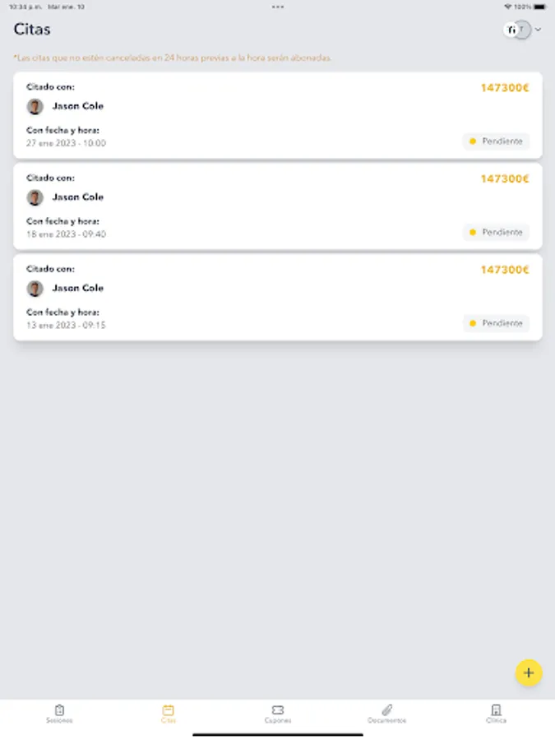The width and height of the screenshot is (555, 740).
Task: Open the 27 ene 2023 - 10:00 appointment
Action: (66, 143)
